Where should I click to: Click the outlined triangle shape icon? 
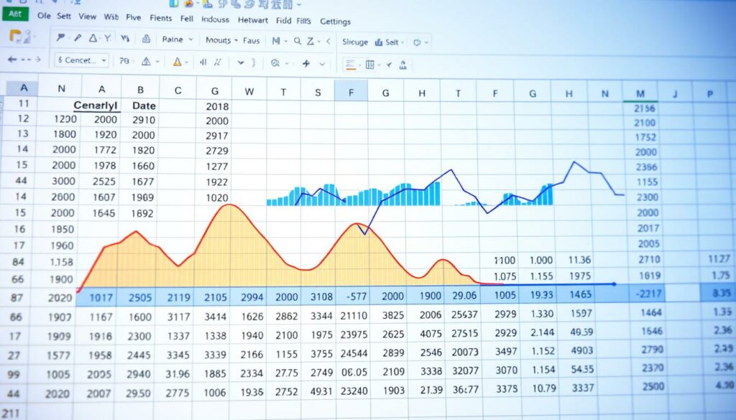(92, 39)
